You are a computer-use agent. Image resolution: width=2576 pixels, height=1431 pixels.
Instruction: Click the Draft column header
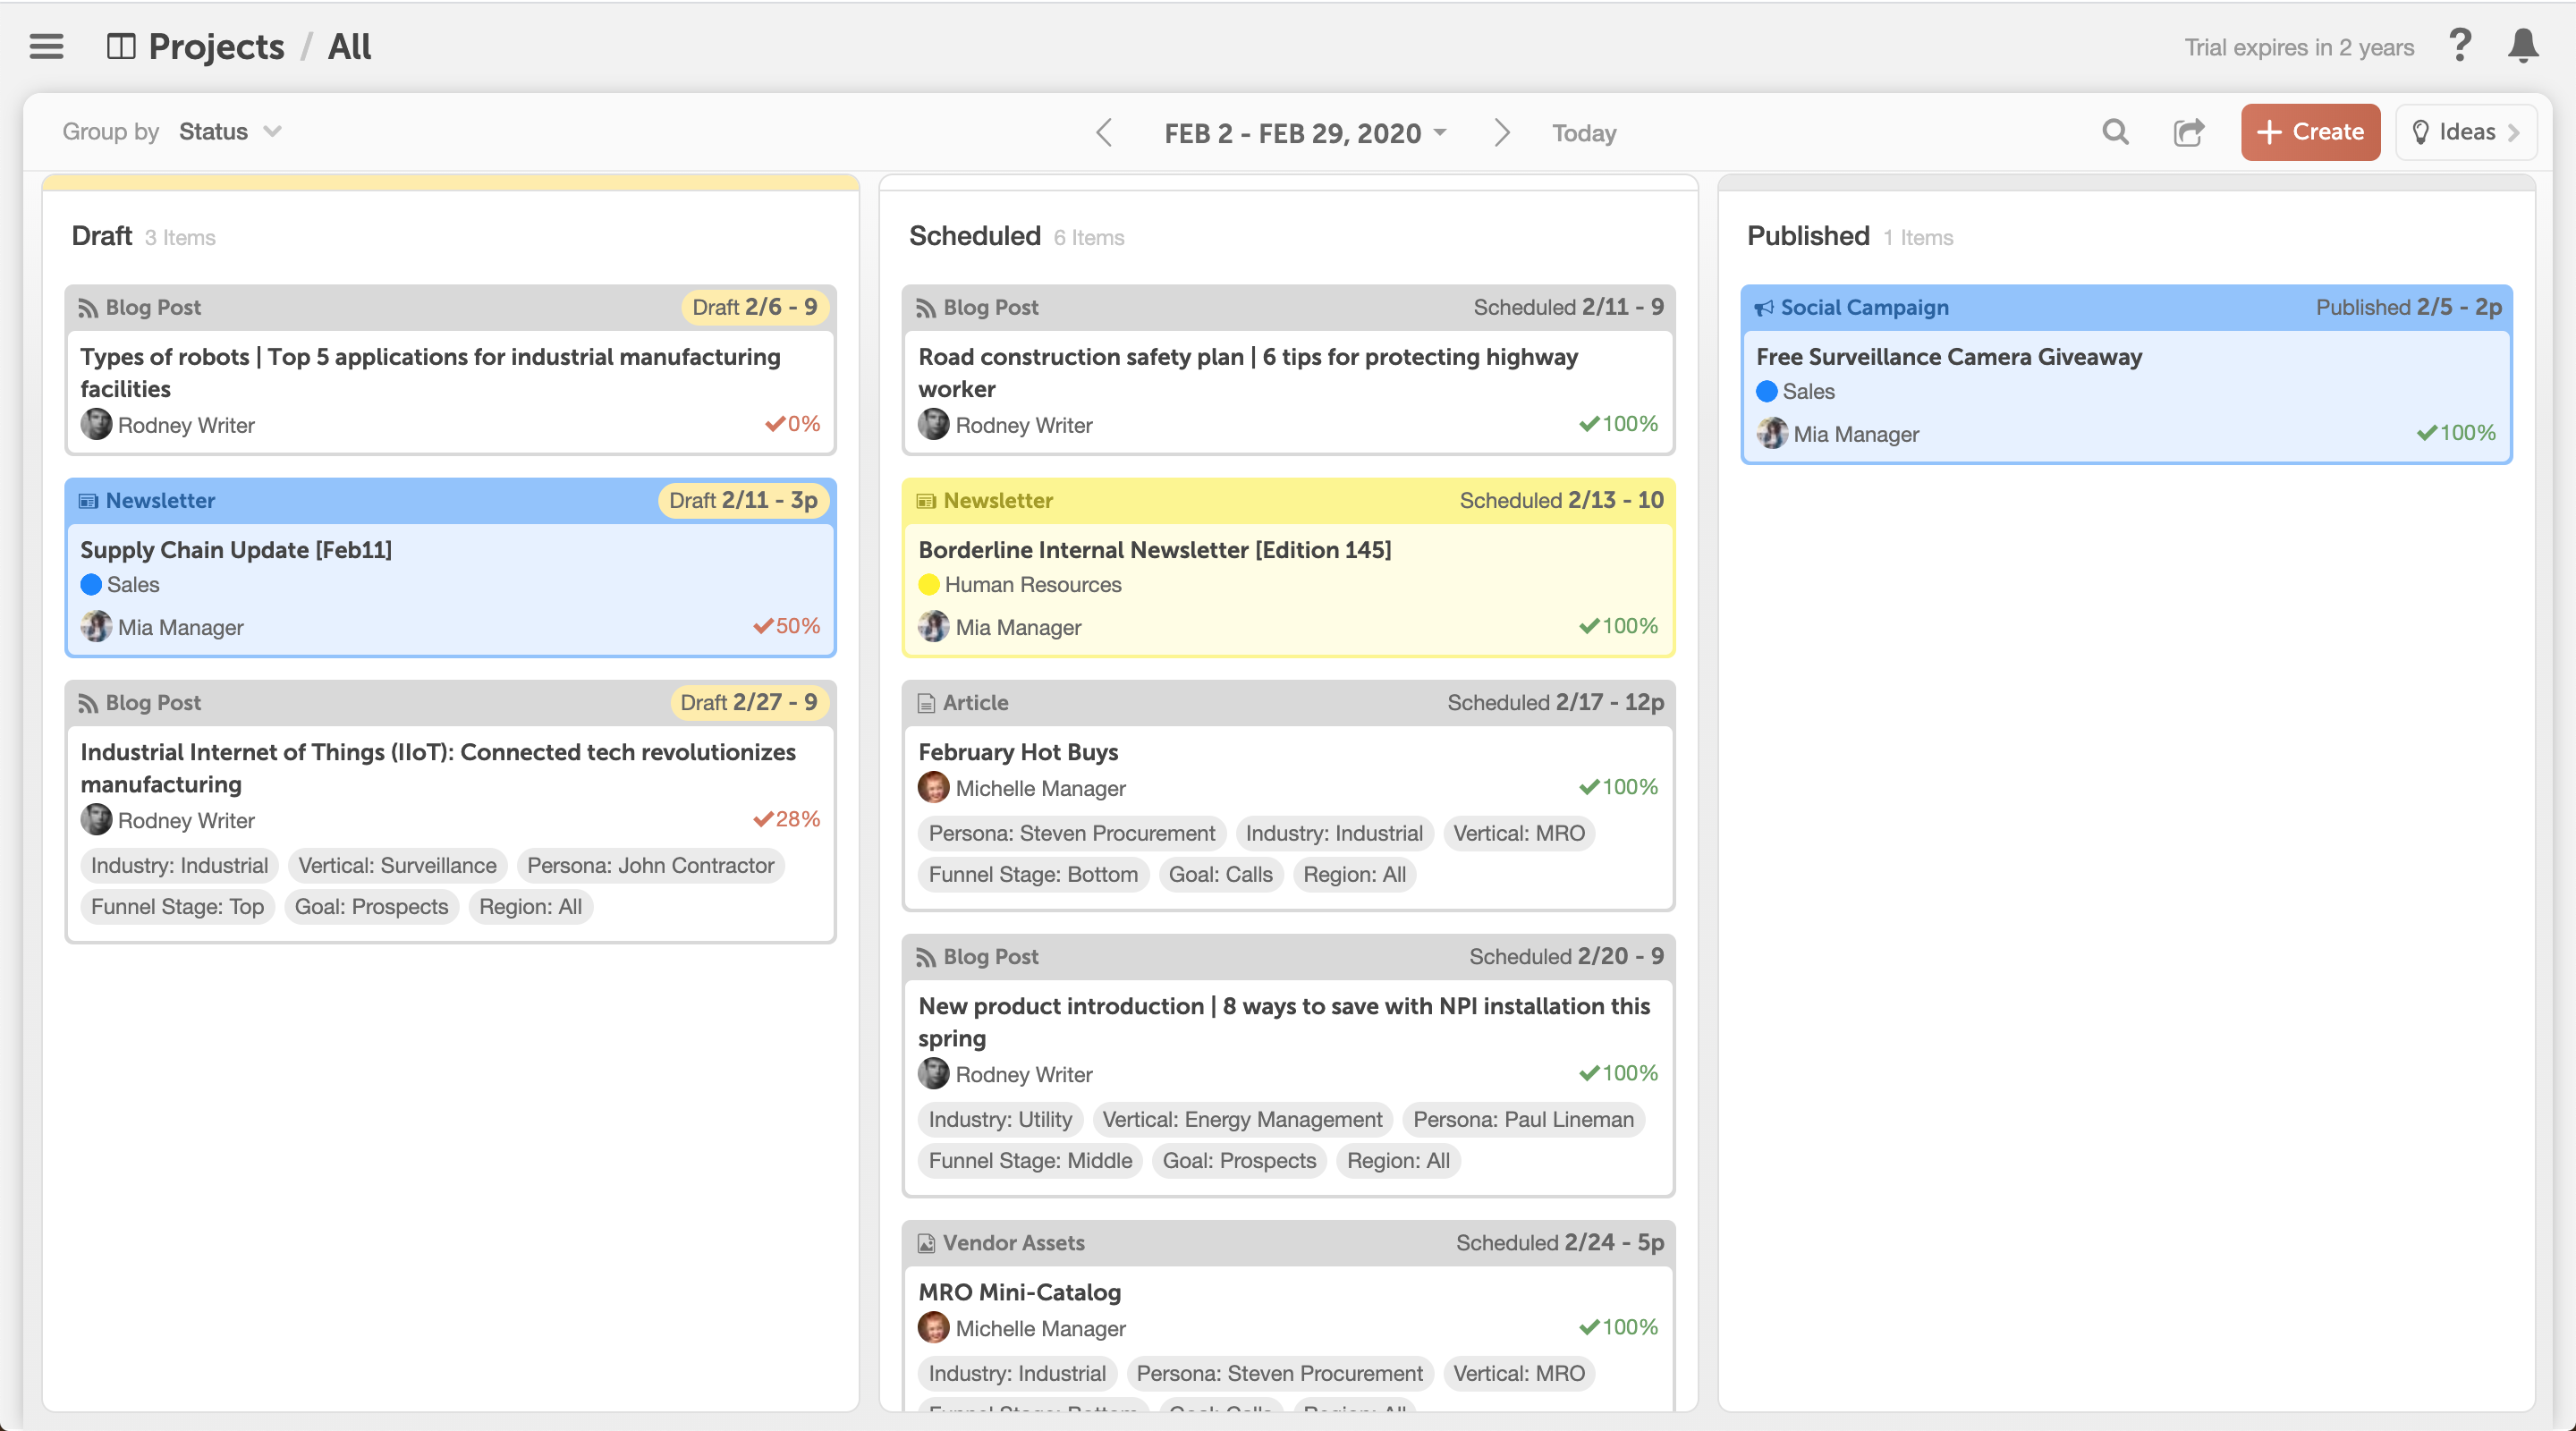pyautogui.click(x=102, y=236)
